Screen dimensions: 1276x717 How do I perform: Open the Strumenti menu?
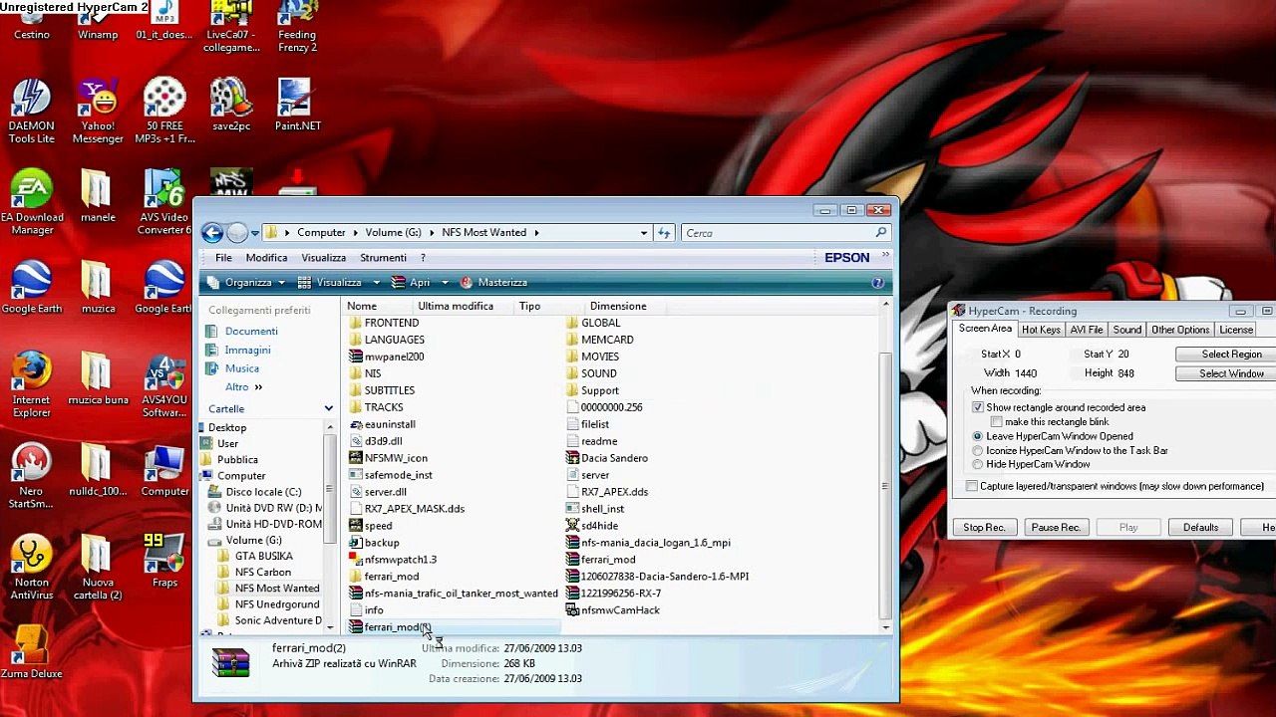[x=383, y=258]
